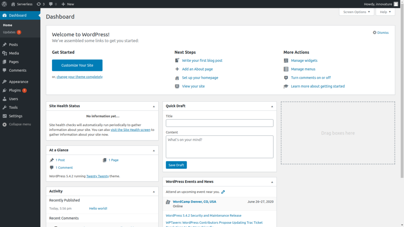Click the View your site monitor icon
This screenshot has height=227, width=404.
pyautogui.click(x=177, y=86)
